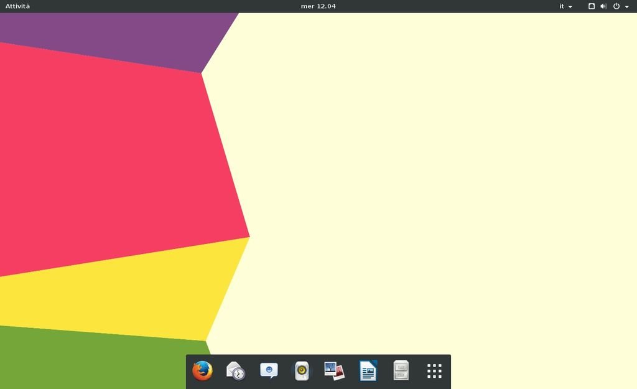Expand the arrow beside the "it" layout
The height and width of the screenshot is (389, 637).
(570, 7)
